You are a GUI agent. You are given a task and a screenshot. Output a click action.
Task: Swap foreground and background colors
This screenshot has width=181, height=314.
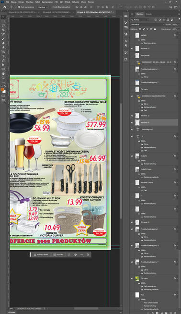(5, 86)
